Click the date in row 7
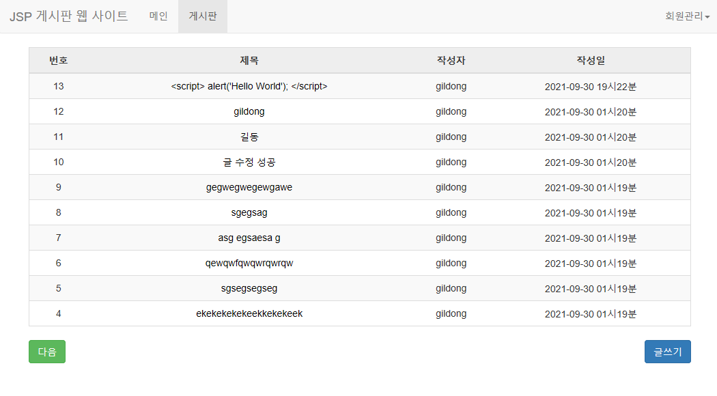Viewport: 717px width, 396px height. (591, 238)
